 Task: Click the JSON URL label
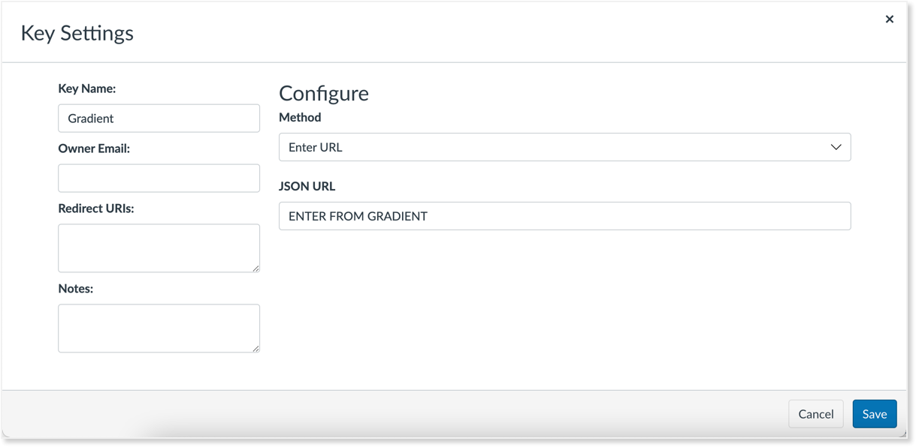pos(307,186)
